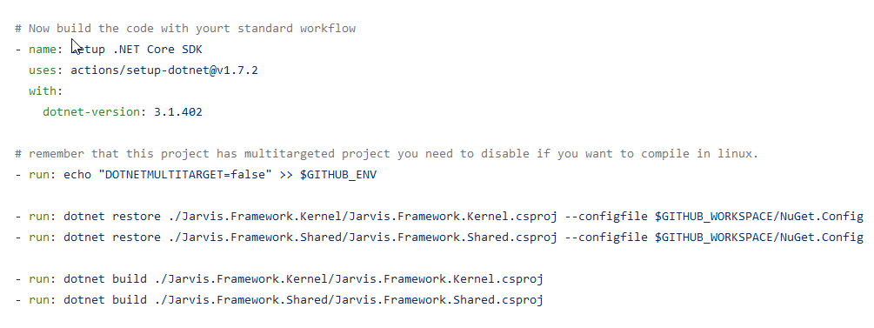
Task: Click the $GITHUB_ENV variable
Action: [x=338, y=175]
